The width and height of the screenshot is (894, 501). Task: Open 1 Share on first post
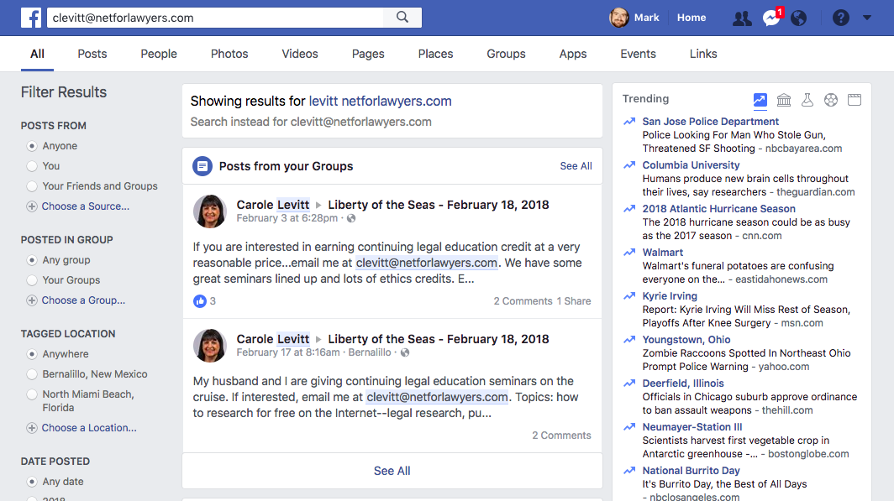(x=574, y=301)
